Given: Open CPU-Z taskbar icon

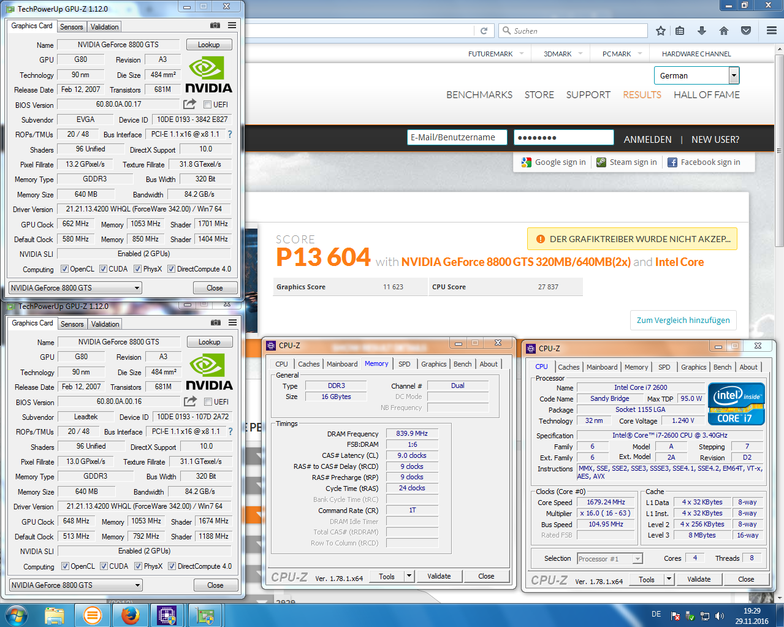Looking at the screenshot, I should (167, 615).
